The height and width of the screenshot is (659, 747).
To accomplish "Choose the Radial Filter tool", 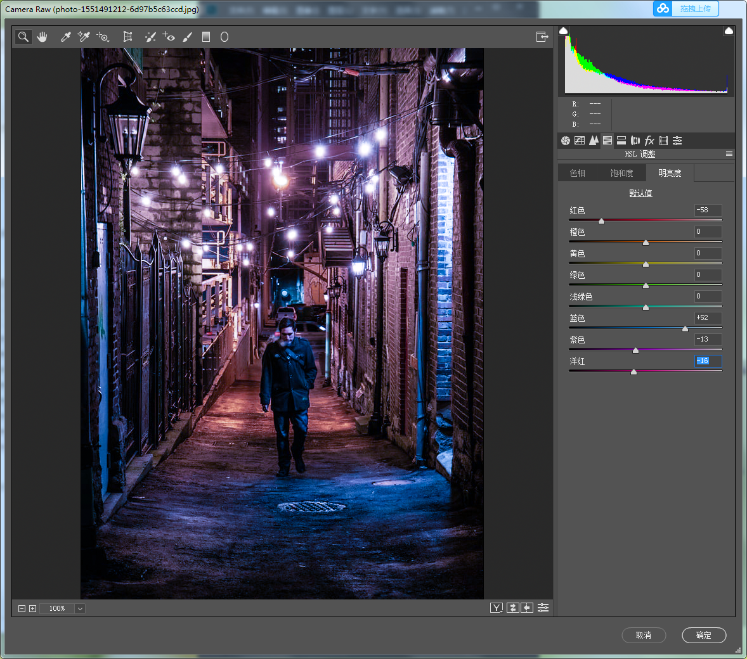I will click(x=224, y=37).
